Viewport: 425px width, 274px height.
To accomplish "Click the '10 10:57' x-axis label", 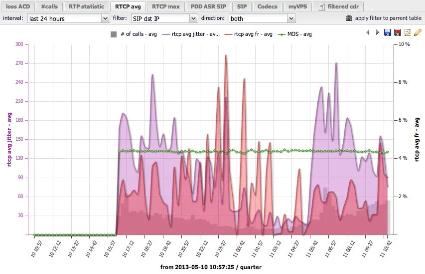I will [36, 249].
